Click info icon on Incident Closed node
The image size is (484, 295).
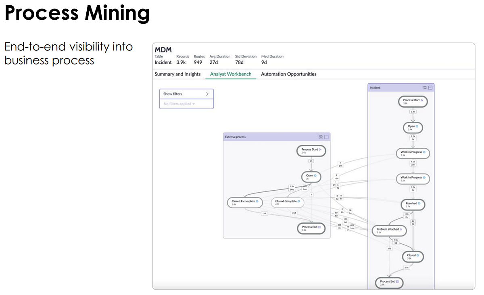418,255
